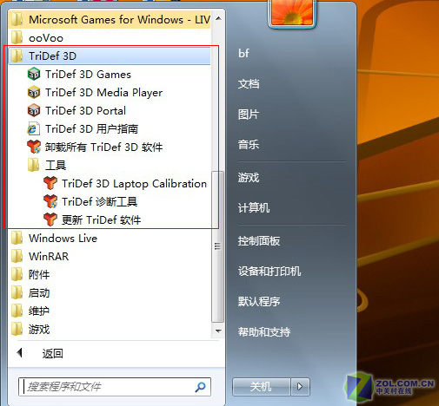
Task: Open TriDef 诊断工具
Action: [x=99, y=201]
